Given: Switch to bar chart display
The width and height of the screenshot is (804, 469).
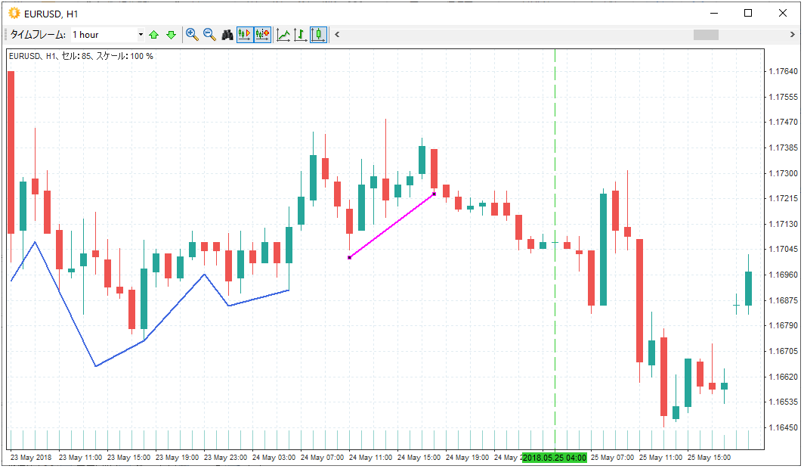Looking at the screenshot, I should coord(301,35).
